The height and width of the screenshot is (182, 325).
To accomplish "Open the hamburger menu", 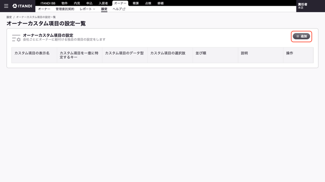I will point(6,6).
